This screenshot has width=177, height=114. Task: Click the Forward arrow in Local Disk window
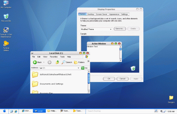click(50, 62)
